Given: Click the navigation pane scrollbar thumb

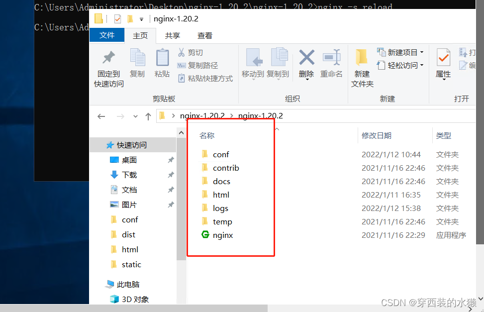Looking at the screenshot, I should tap(181, 199).
